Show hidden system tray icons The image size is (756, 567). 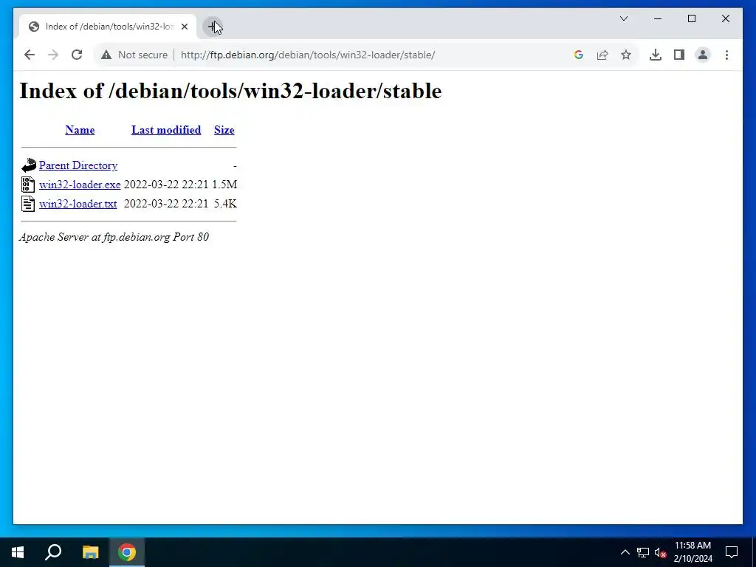tap(625, 552)
